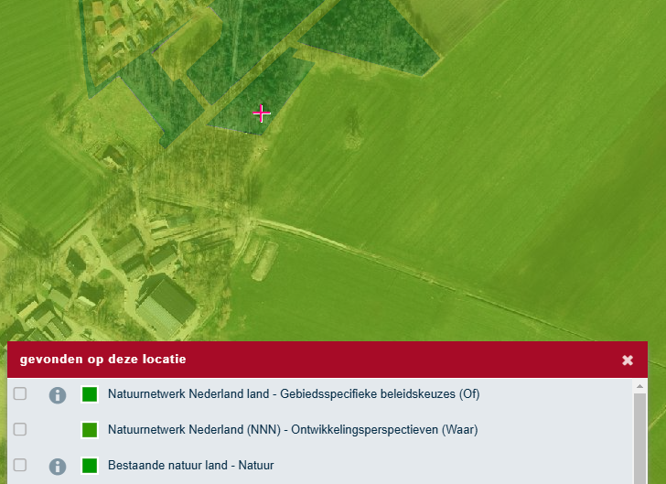Close the 'gevonden op deze locatie' panel
Viewport: 666px width, 484px height.
point(628,360)
